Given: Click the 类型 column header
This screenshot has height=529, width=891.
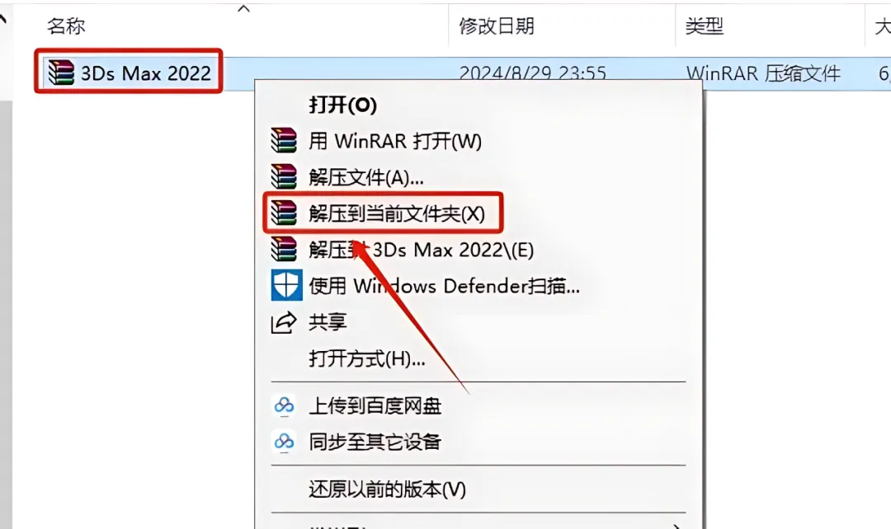Looking at the screenshot, I should click(x=705, y=26).
